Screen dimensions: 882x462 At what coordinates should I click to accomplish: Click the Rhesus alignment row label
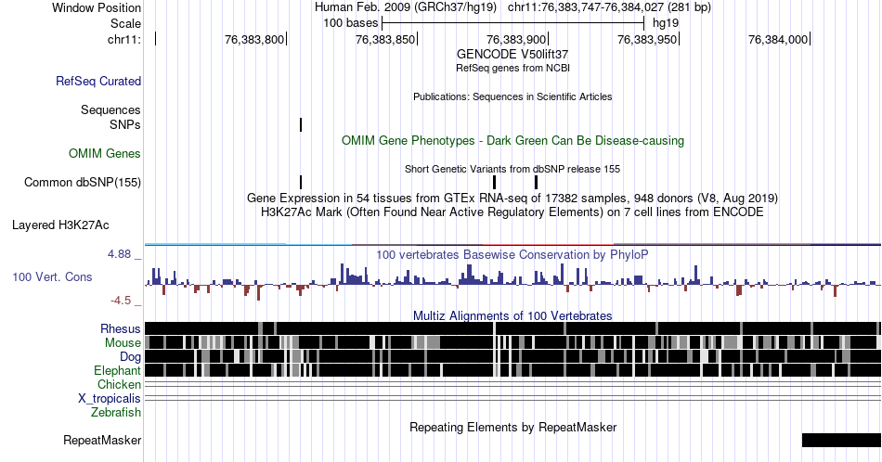click(x=121, y=328)
